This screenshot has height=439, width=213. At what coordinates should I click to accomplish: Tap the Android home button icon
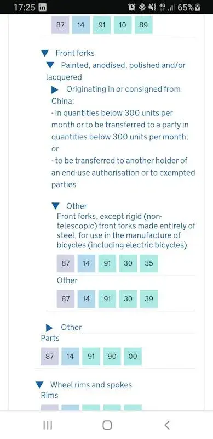[107, 425]
